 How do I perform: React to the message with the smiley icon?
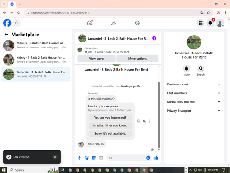pos(138,121)
